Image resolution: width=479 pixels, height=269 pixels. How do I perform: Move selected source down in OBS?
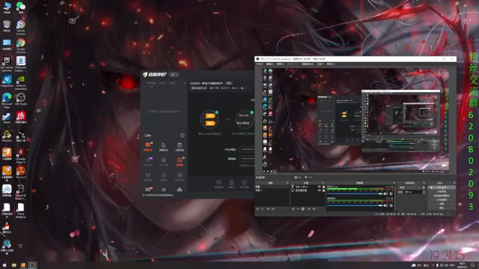click(314, 209)
